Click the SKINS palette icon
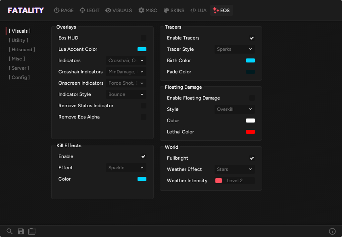The height and width of the screenshot is (237, 342). [x=166, y=10]
